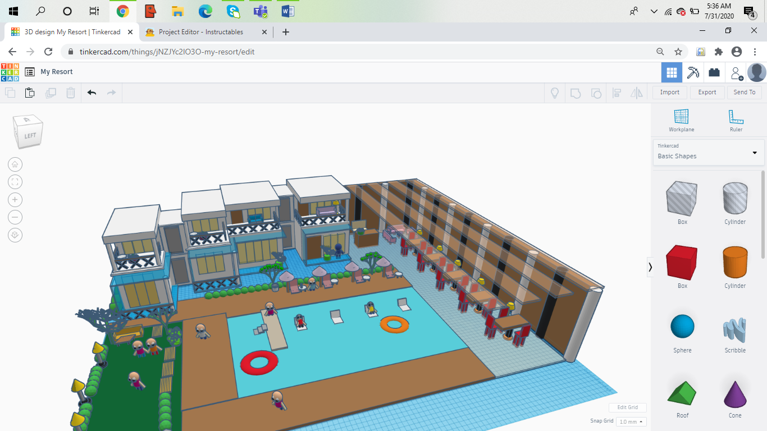Click the Delete trash can icon
The height and width of the screenshot is (431, 767).
(x=71, y=93)
